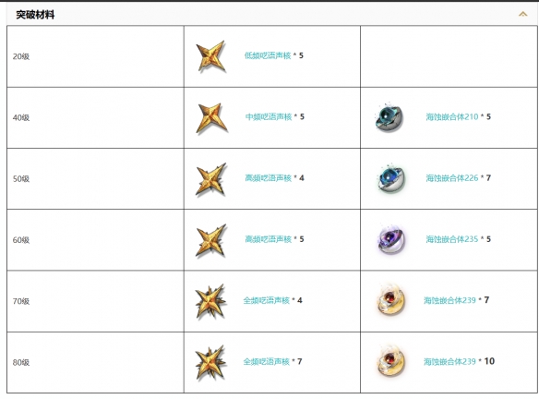Click the 70级 golden 海蚀嵌合体239 orb icon
The image size is (539, 399).
[390, 299]
